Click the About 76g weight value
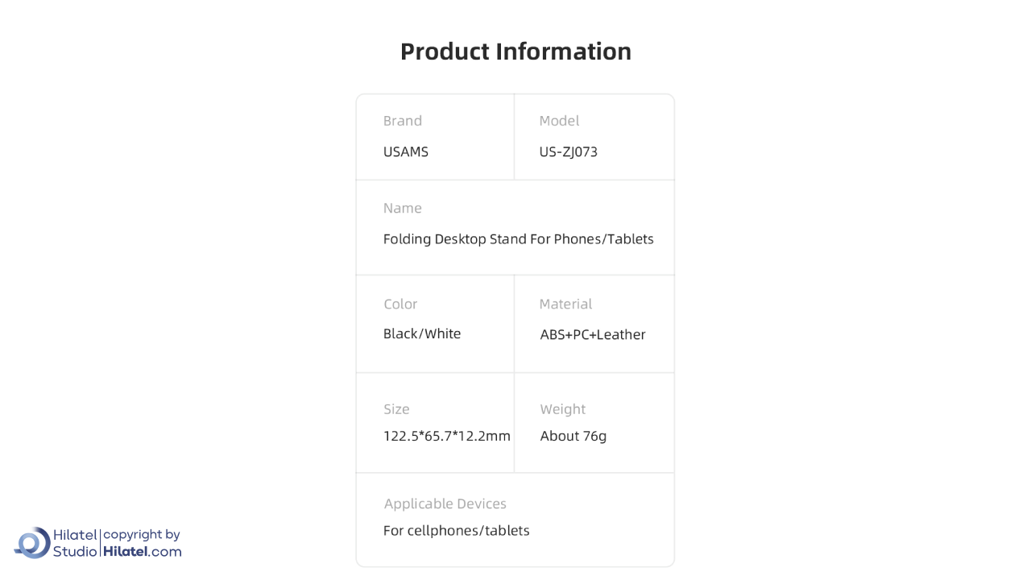Viewport: 1031px width, 580px height. (x=573, y=436)
